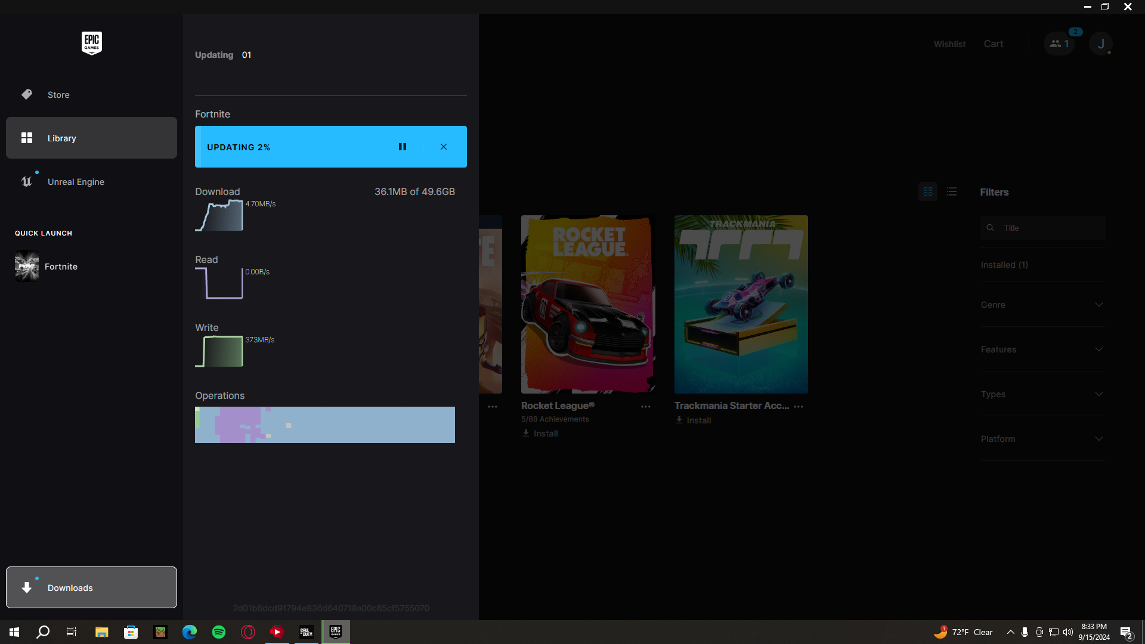Open the user profile avatar

[x=1101, y=44]
